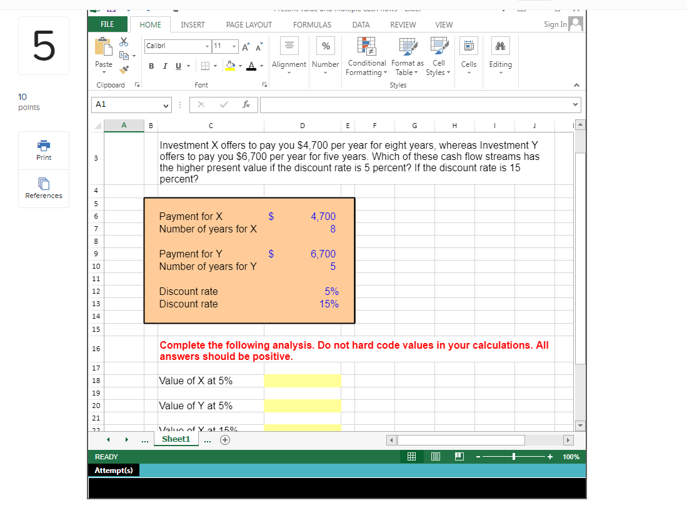This screenshot has width=687, height=518.
Task: Switch to the FORMULAS ribbon tab
Action: pos(312,25)
